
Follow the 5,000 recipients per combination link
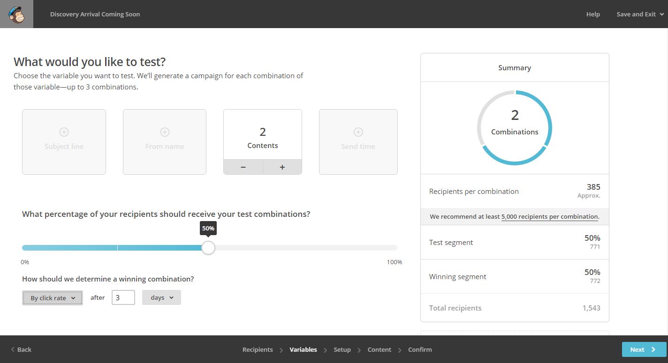tap(549, 217)
